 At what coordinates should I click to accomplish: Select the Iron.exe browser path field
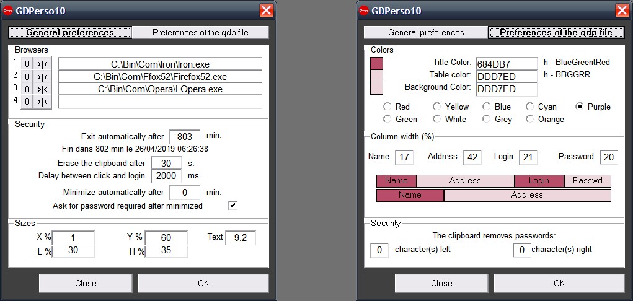click(160, 64)
